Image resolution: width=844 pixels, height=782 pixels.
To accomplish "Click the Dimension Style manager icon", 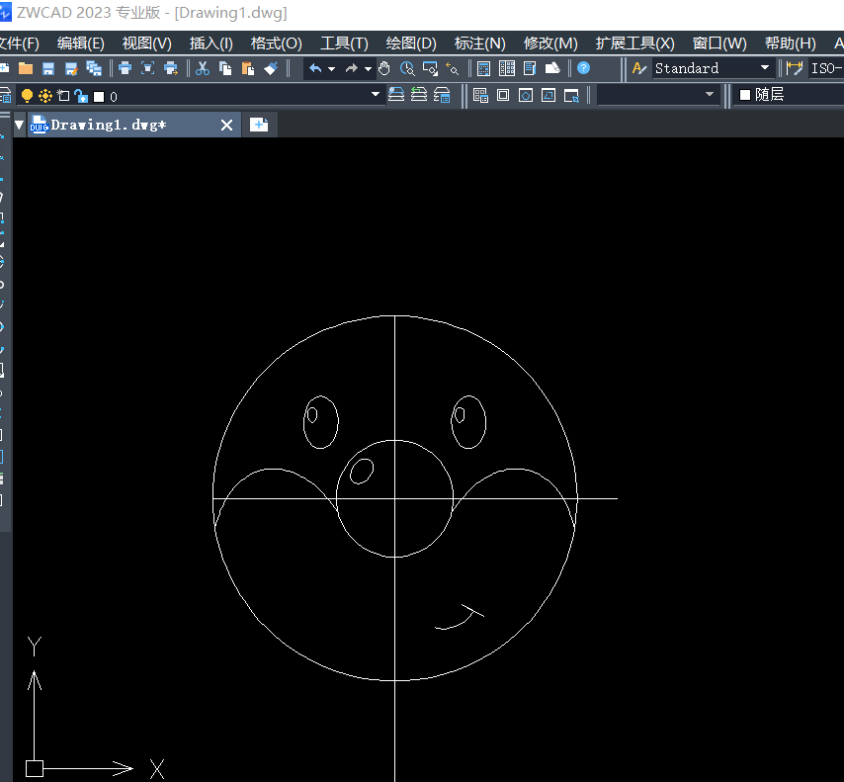I will click(794, 68).
